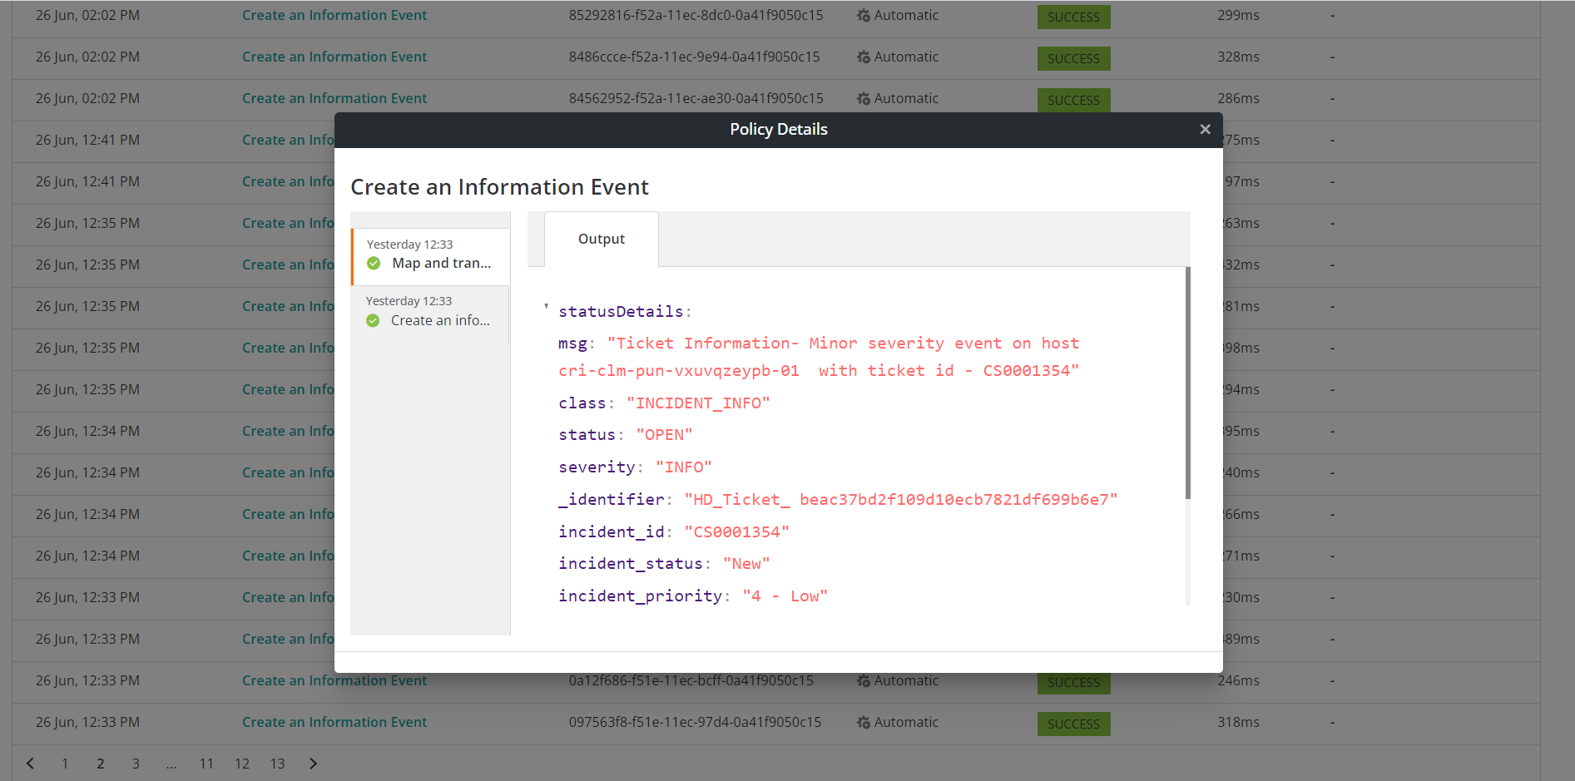Click Automatic gear icon in 84562952 row

point(864,99)
